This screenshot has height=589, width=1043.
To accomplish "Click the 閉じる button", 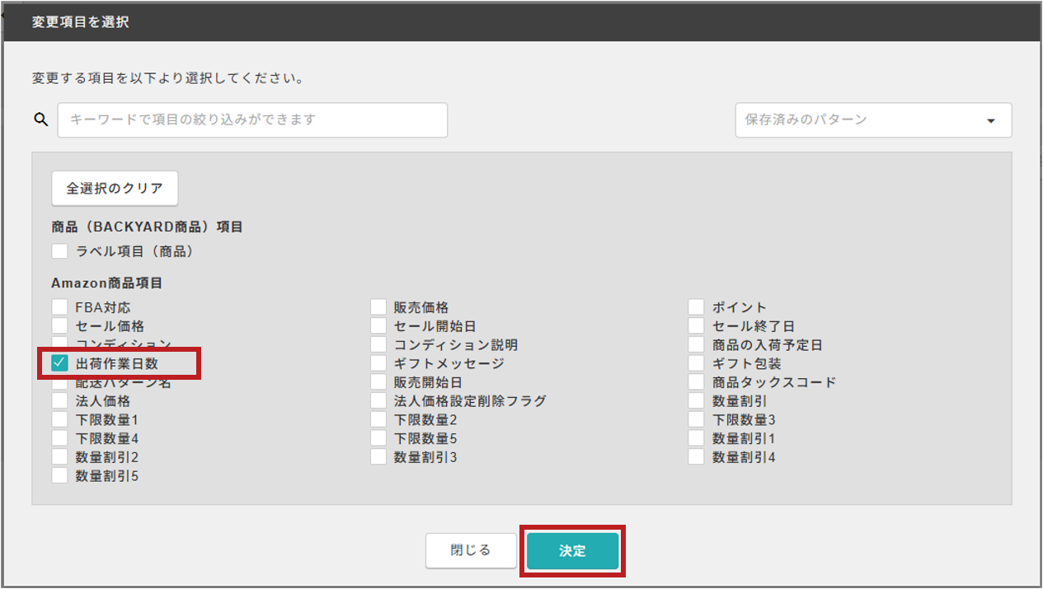I will coord(471,550).
